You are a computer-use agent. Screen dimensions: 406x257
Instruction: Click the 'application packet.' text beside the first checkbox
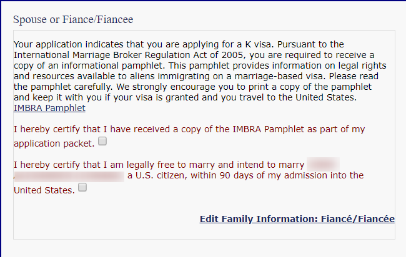(54, 143)
